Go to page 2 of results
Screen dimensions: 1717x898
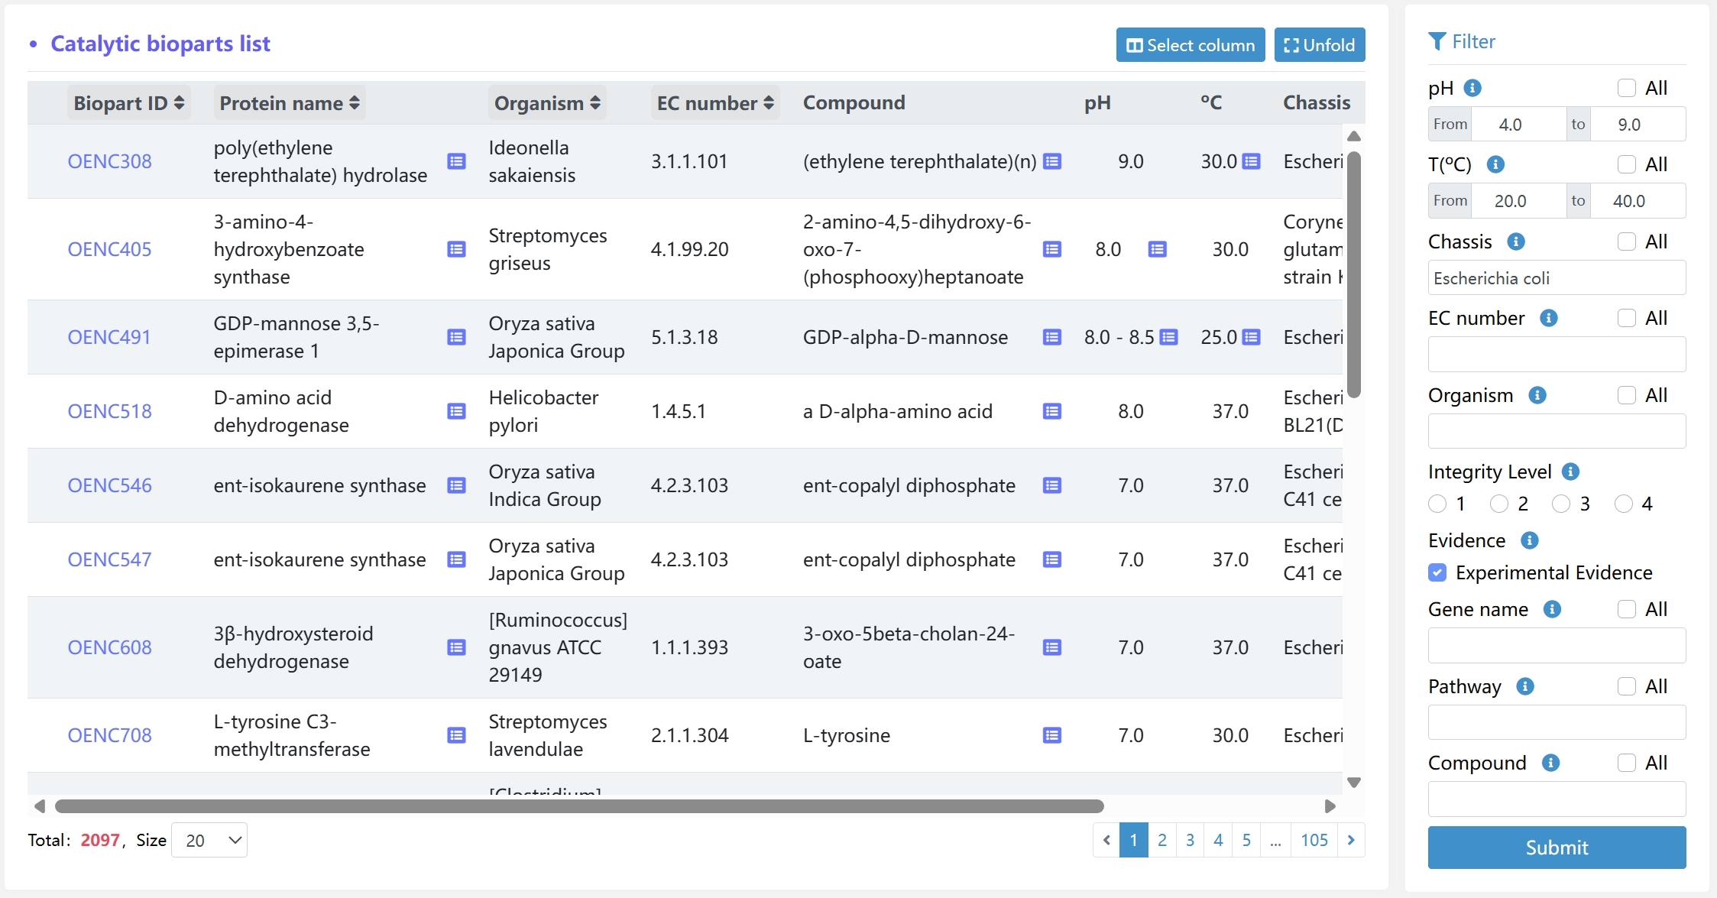[1161, 841]
